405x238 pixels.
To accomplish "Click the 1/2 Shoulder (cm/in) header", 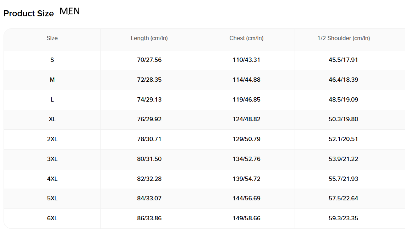I will click(344, 38).
